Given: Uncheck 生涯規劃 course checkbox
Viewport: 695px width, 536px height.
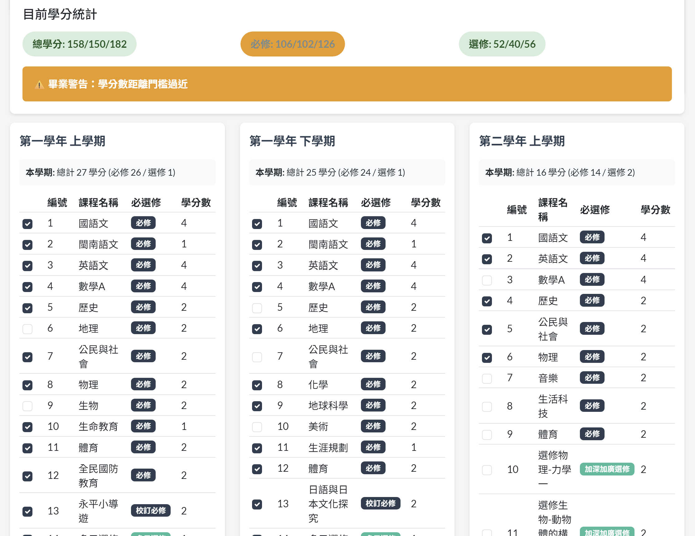Looking at the screenshot, I should [257, 448].
